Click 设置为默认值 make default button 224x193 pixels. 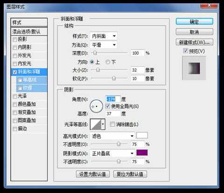(x=93, y=174)
